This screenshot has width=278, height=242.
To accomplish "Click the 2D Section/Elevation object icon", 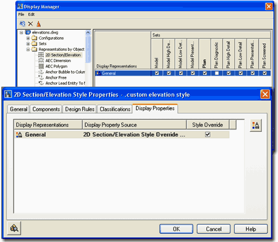I will [41, 55].
